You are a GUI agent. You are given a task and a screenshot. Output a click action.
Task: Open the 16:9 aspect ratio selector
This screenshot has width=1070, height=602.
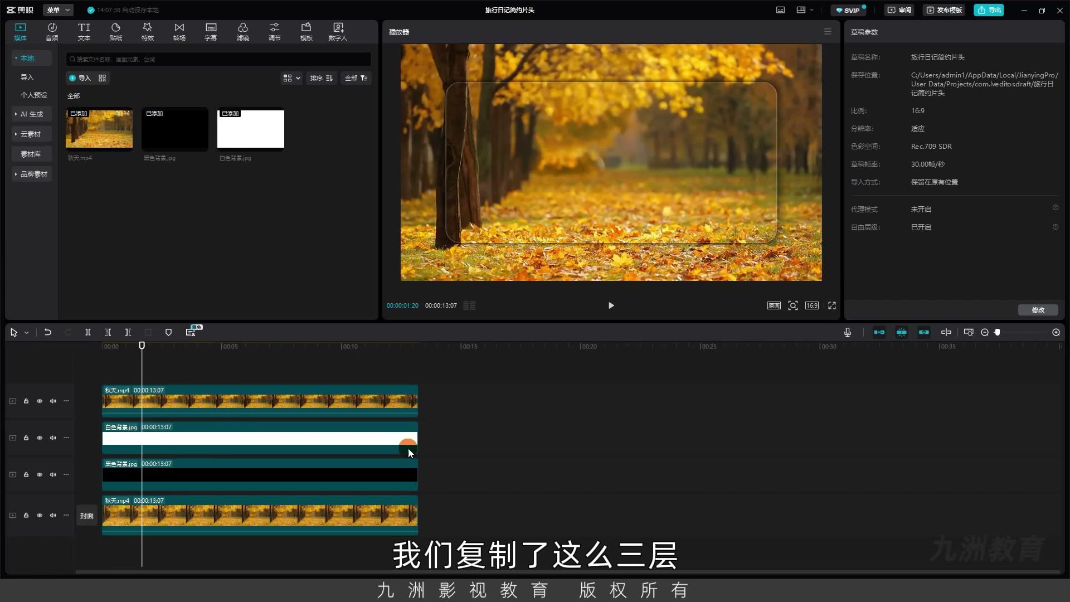pos(812,305)
